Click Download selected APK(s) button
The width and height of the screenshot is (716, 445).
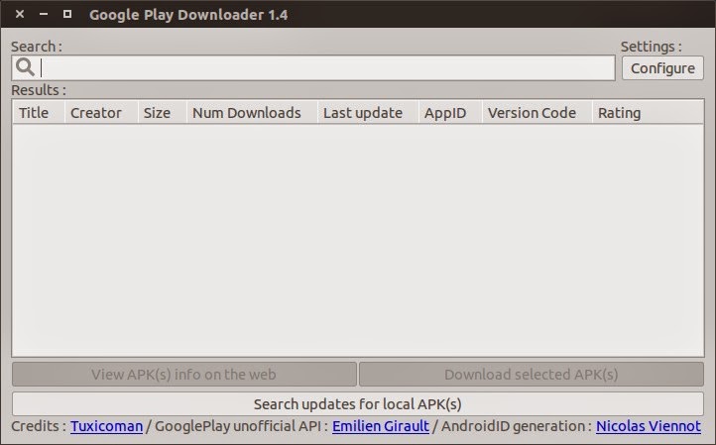[x=532, y=375]
